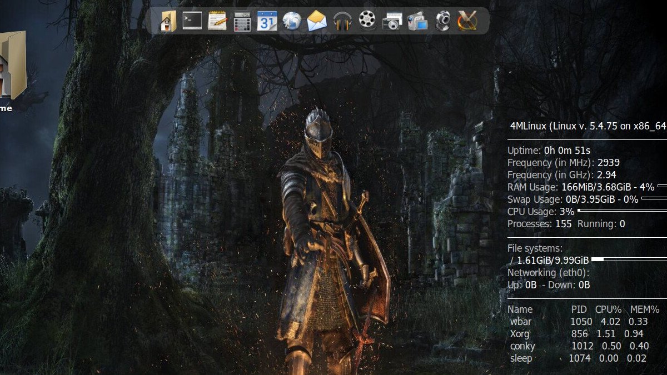Click the root filesystem usage bar

click(629, 259)
